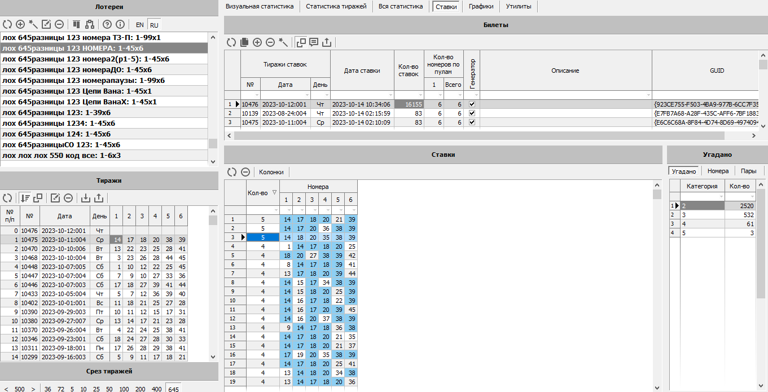Open the Графики tab
The image size is (768, 392).
coord(481,7)
